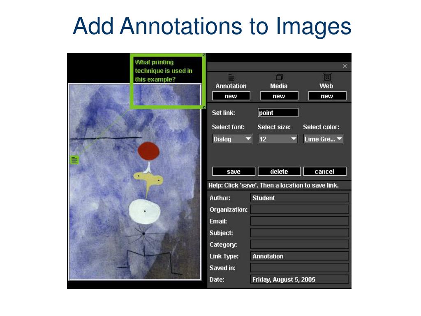
Task: Click the Subject input field
Action: tap(300, 233)
